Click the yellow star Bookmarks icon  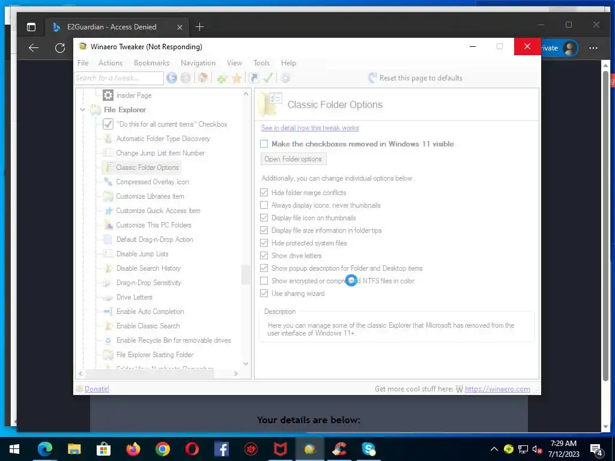(237, 78)
